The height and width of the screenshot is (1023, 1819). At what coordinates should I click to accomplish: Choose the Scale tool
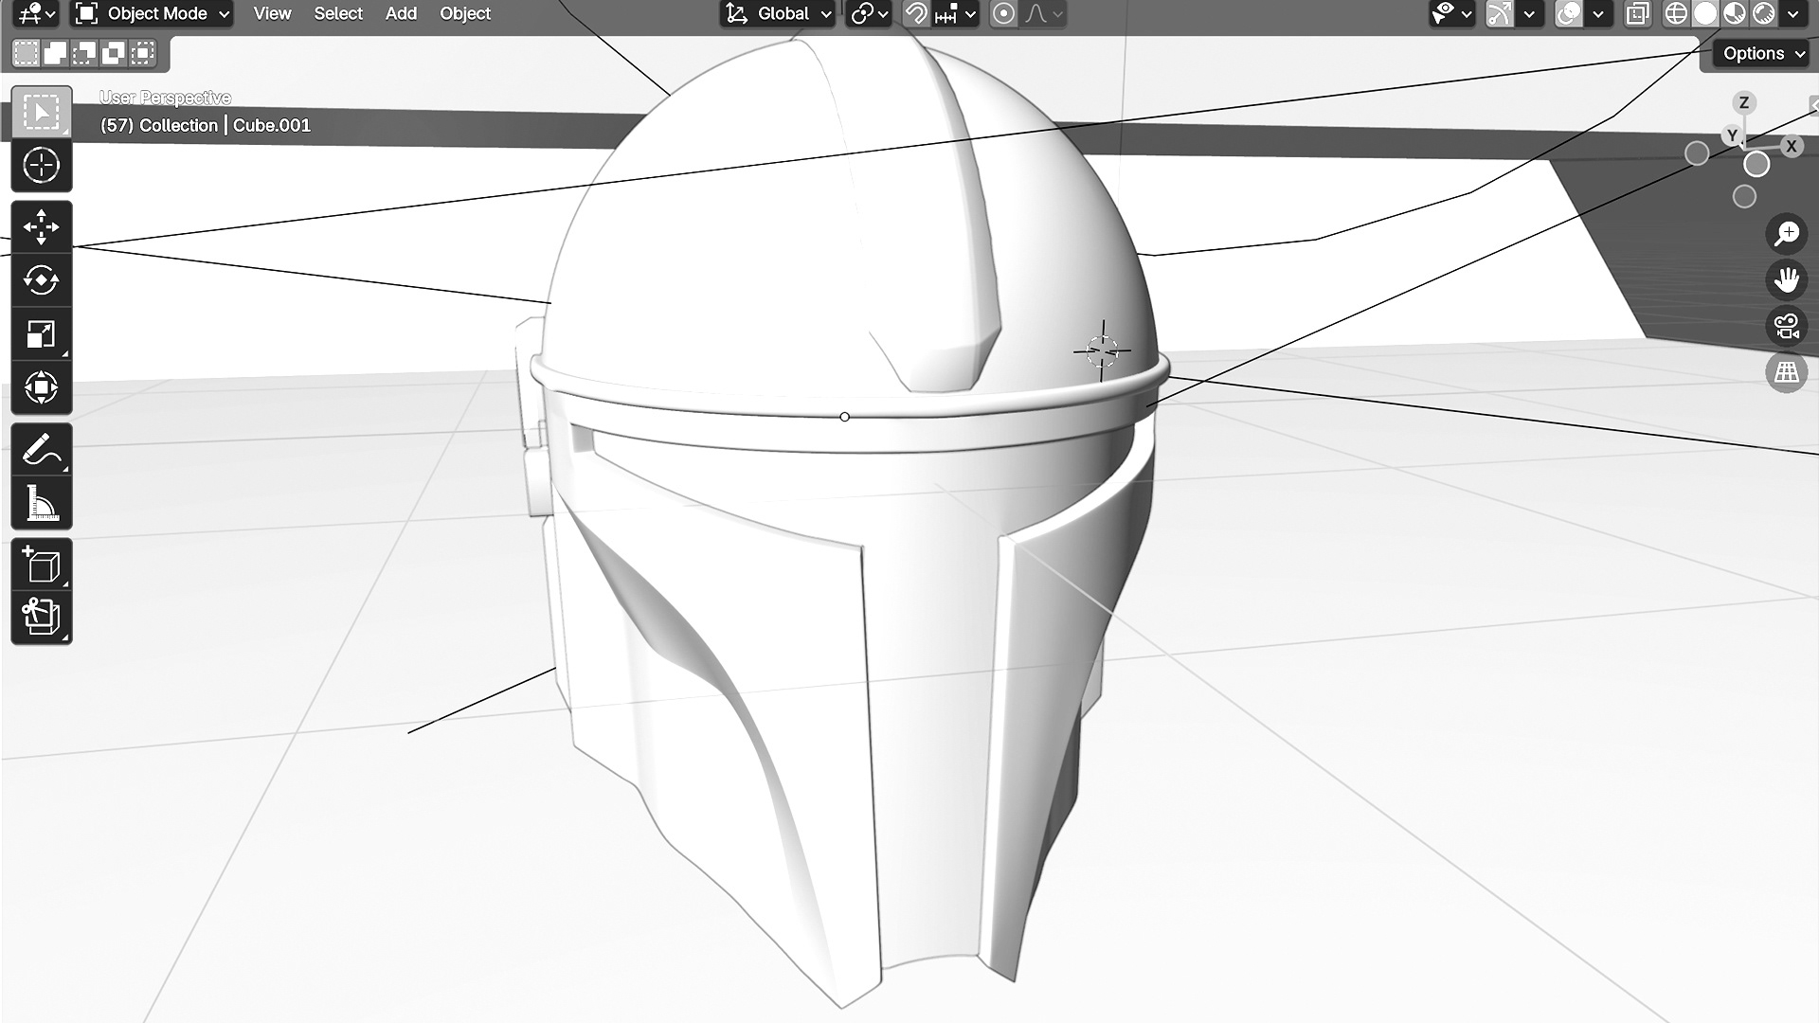[x=41, y=334]
